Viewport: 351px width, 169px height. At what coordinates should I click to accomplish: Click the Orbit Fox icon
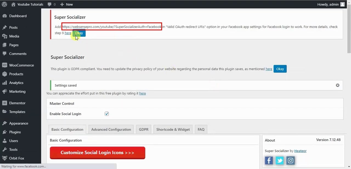coord(4,158)
